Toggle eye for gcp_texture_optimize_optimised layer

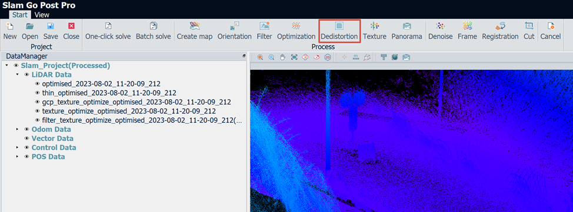37,102
